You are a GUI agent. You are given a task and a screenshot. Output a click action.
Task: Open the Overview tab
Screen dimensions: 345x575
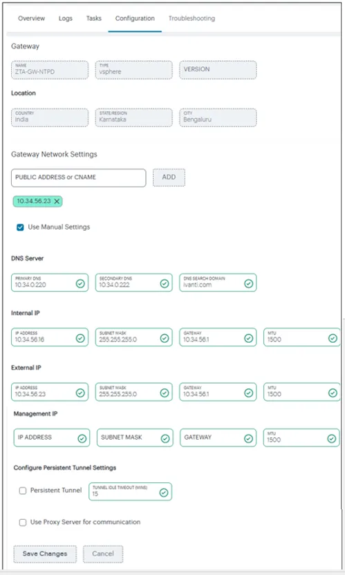click(x=32, y=19)
